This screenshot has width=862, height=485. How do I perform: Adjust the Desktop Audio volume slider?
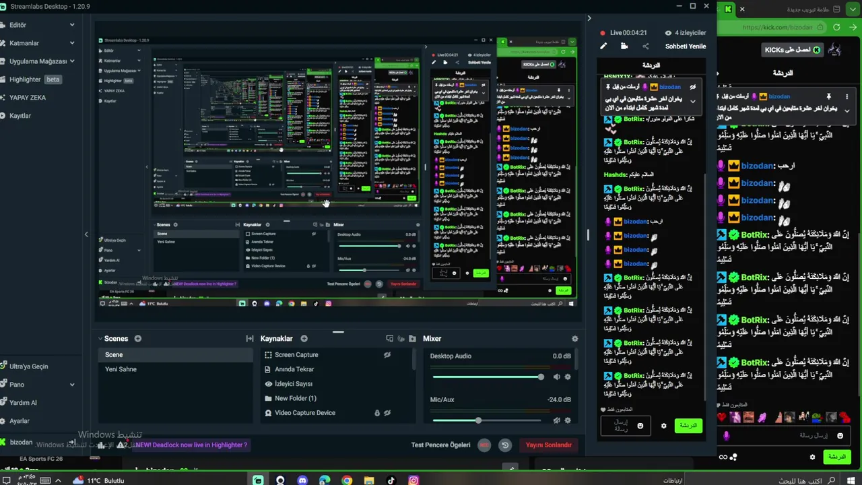point(488,377)
